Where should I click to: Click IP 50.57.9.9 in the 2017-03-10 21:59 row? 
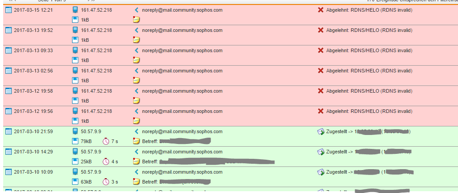91,131
